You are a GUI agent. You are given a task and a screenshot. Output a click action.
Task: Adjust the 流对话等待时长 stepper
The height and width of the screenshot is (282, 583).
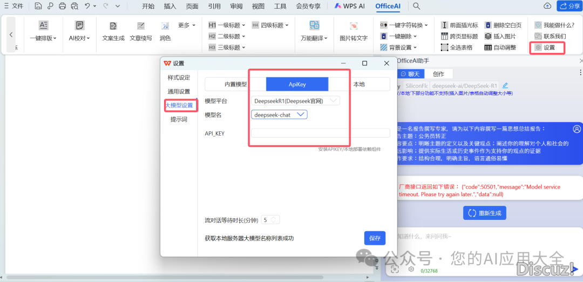[x=274, y=220]
